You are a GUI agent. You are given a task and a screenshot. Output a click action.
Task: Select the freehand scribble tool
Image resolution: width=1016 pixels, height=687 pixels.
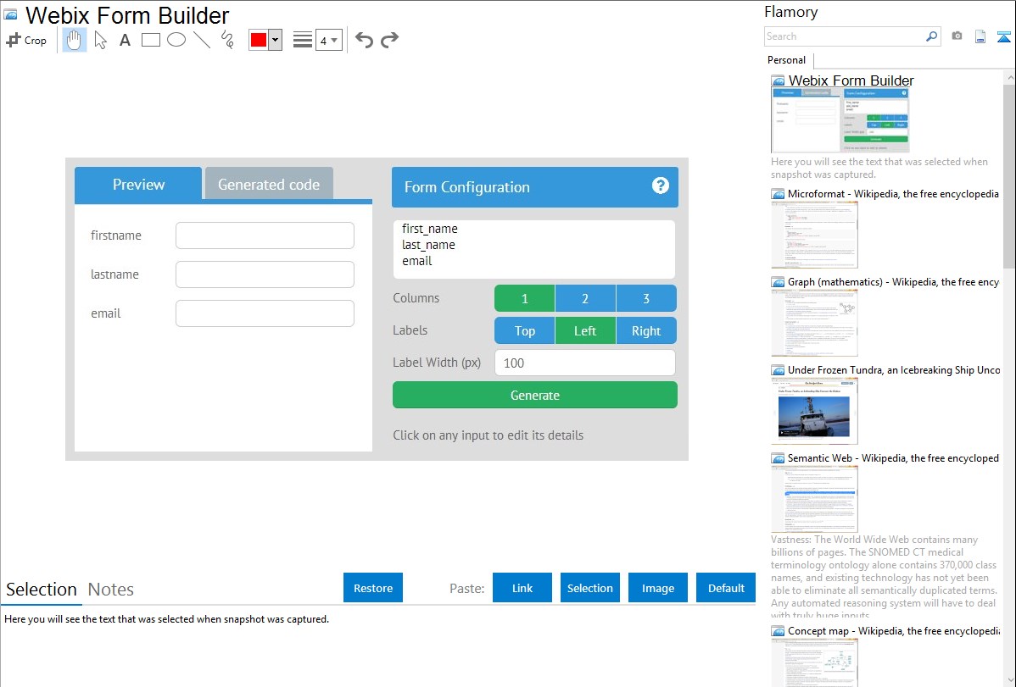pyautogui.click(x=227, y=40)
